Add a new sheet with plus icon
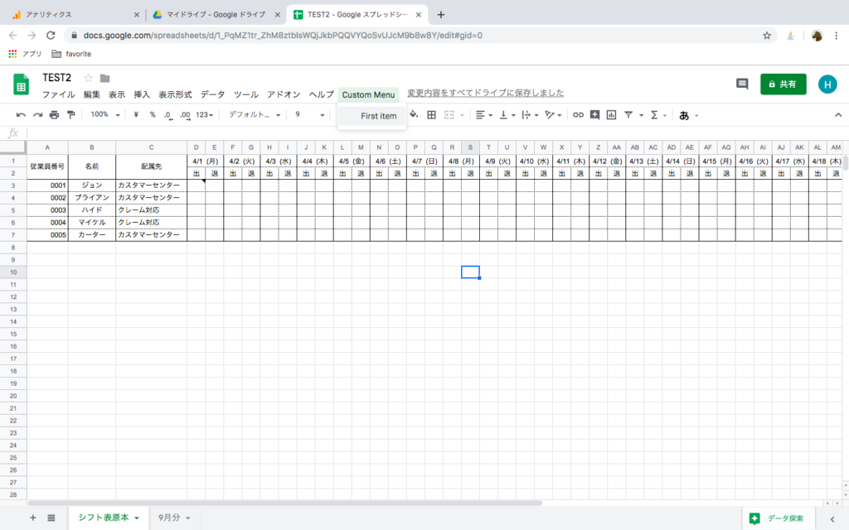Screen dimensions: 849x530 click(x=33, y=518)
